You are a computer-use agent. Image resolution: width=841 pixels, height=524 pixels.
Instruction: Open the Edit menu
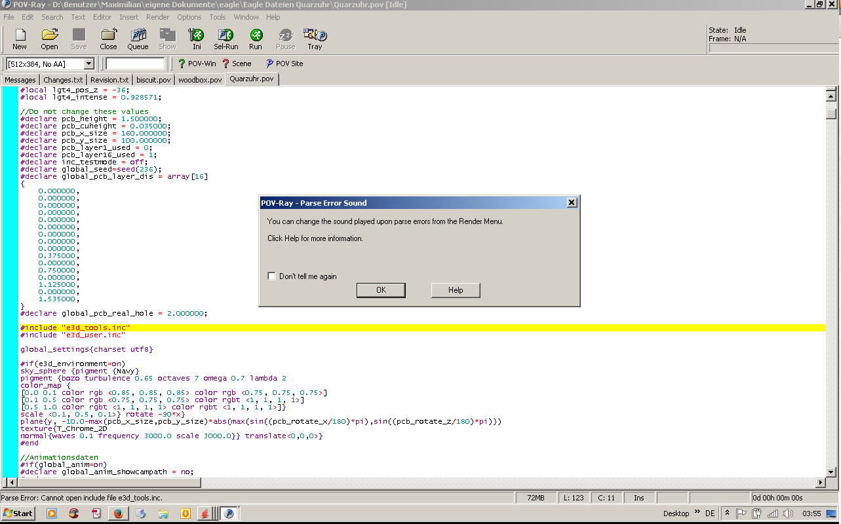coord(28,17)
